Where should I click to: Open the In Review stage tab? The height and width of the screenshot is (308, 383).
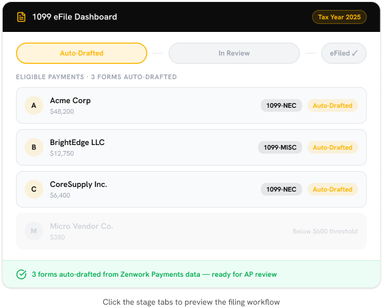coord(234,53)
